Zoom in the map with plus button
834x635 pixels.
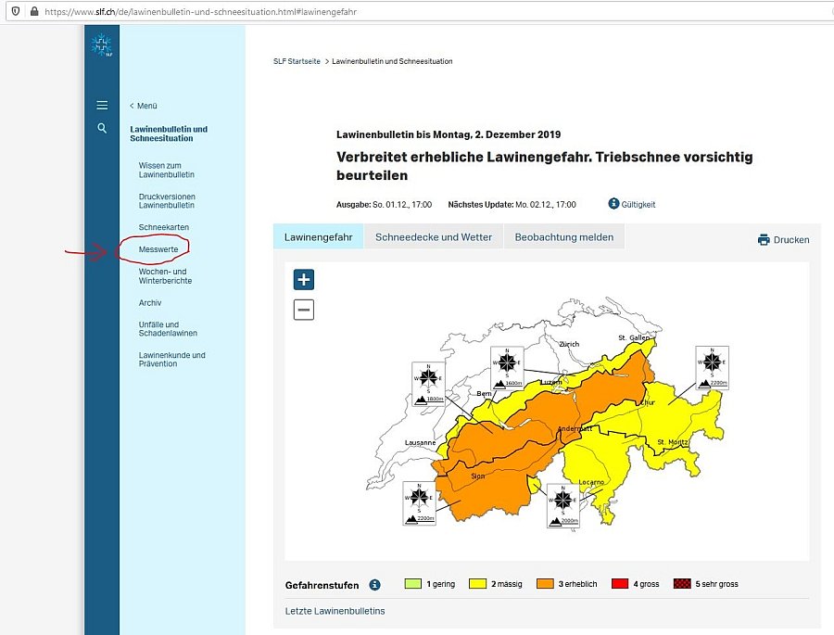click(304, 279)
